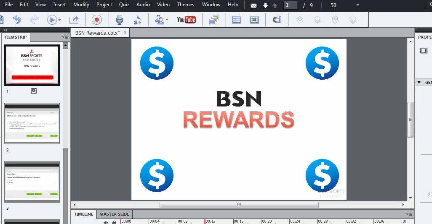Expand the GEN section triangle in Properties

pyautogui.click(x=419, y=82)
